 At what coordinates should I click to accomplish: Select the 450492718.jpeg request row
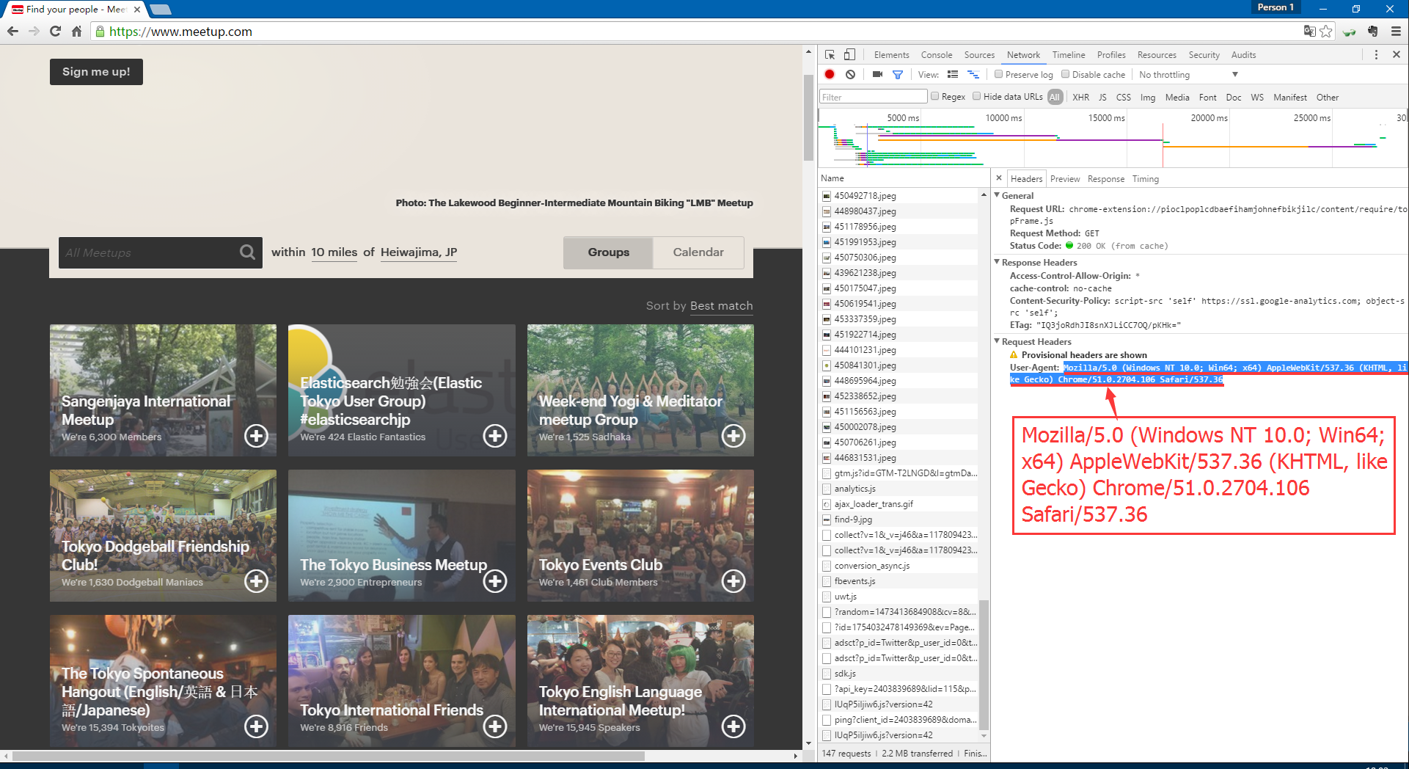coord(899,196)
